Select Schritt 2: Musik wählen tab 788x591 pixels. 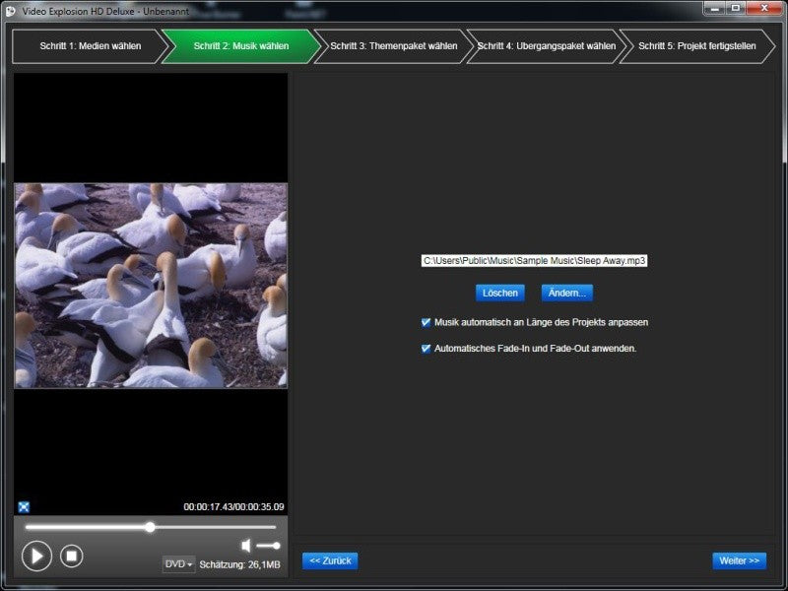tap(241, 46)
